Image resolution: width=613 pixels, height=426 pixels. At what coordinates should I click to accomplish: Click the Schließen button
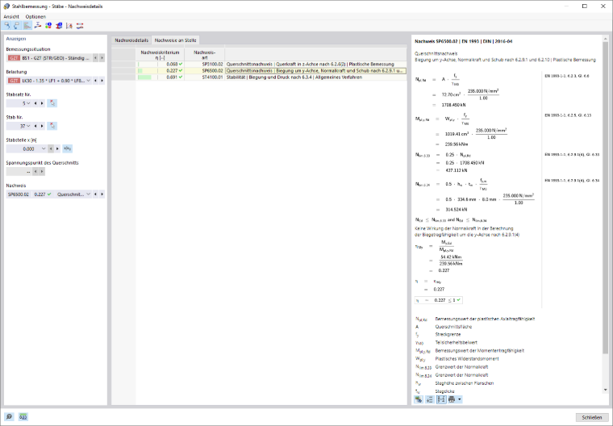tap(592, 417)
